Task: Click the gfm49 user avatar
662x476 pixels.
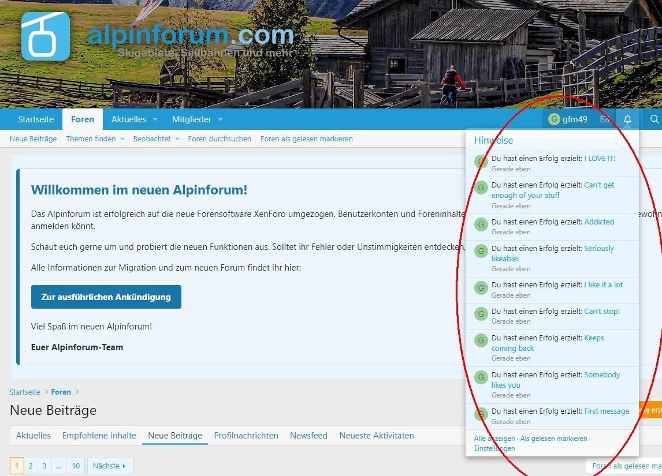Action: (554, 119)
